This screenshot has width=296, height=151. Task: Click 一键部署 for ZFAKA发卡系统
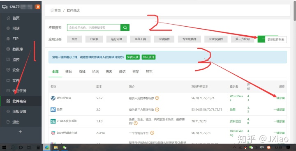point(279,121)
